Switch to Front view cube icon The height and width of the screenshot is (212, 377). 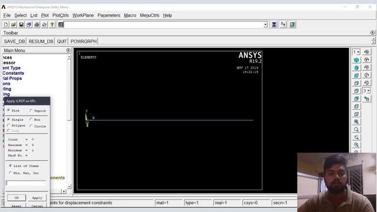(356, 75)
